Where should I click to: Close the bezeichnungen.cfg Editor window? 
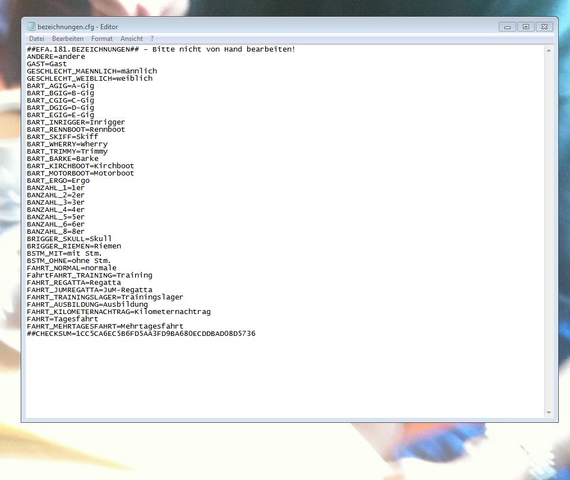click(x=544, y=26)
